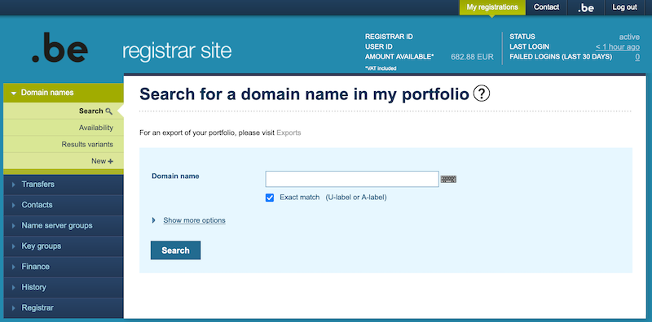The width and height of the screenshot is (652, 322).
Task: Expand the Registrar menu section
Action: coord(64,308)
